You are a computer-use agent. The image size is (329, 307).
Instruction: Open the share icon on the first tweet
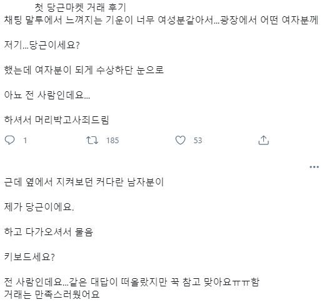pos(263,140)
